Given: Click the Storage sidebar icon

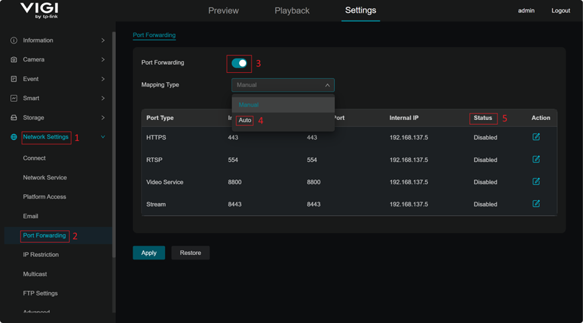Looking at the screenshot, I should [13, 117].
